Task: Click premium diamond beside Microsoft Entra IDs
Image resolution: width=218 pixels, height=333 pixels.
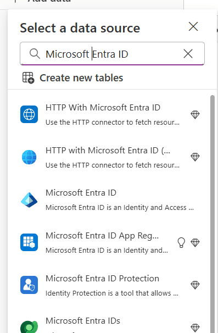Action: [x=195, y=328]
